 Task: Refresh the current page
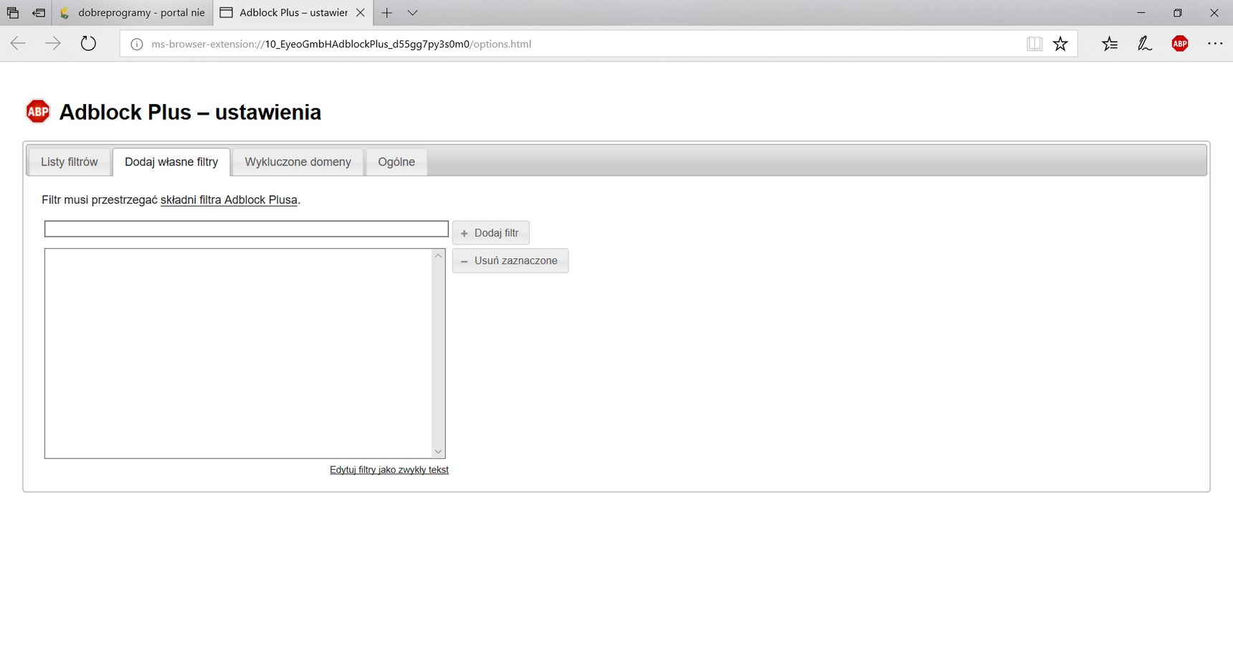point(88,44)
